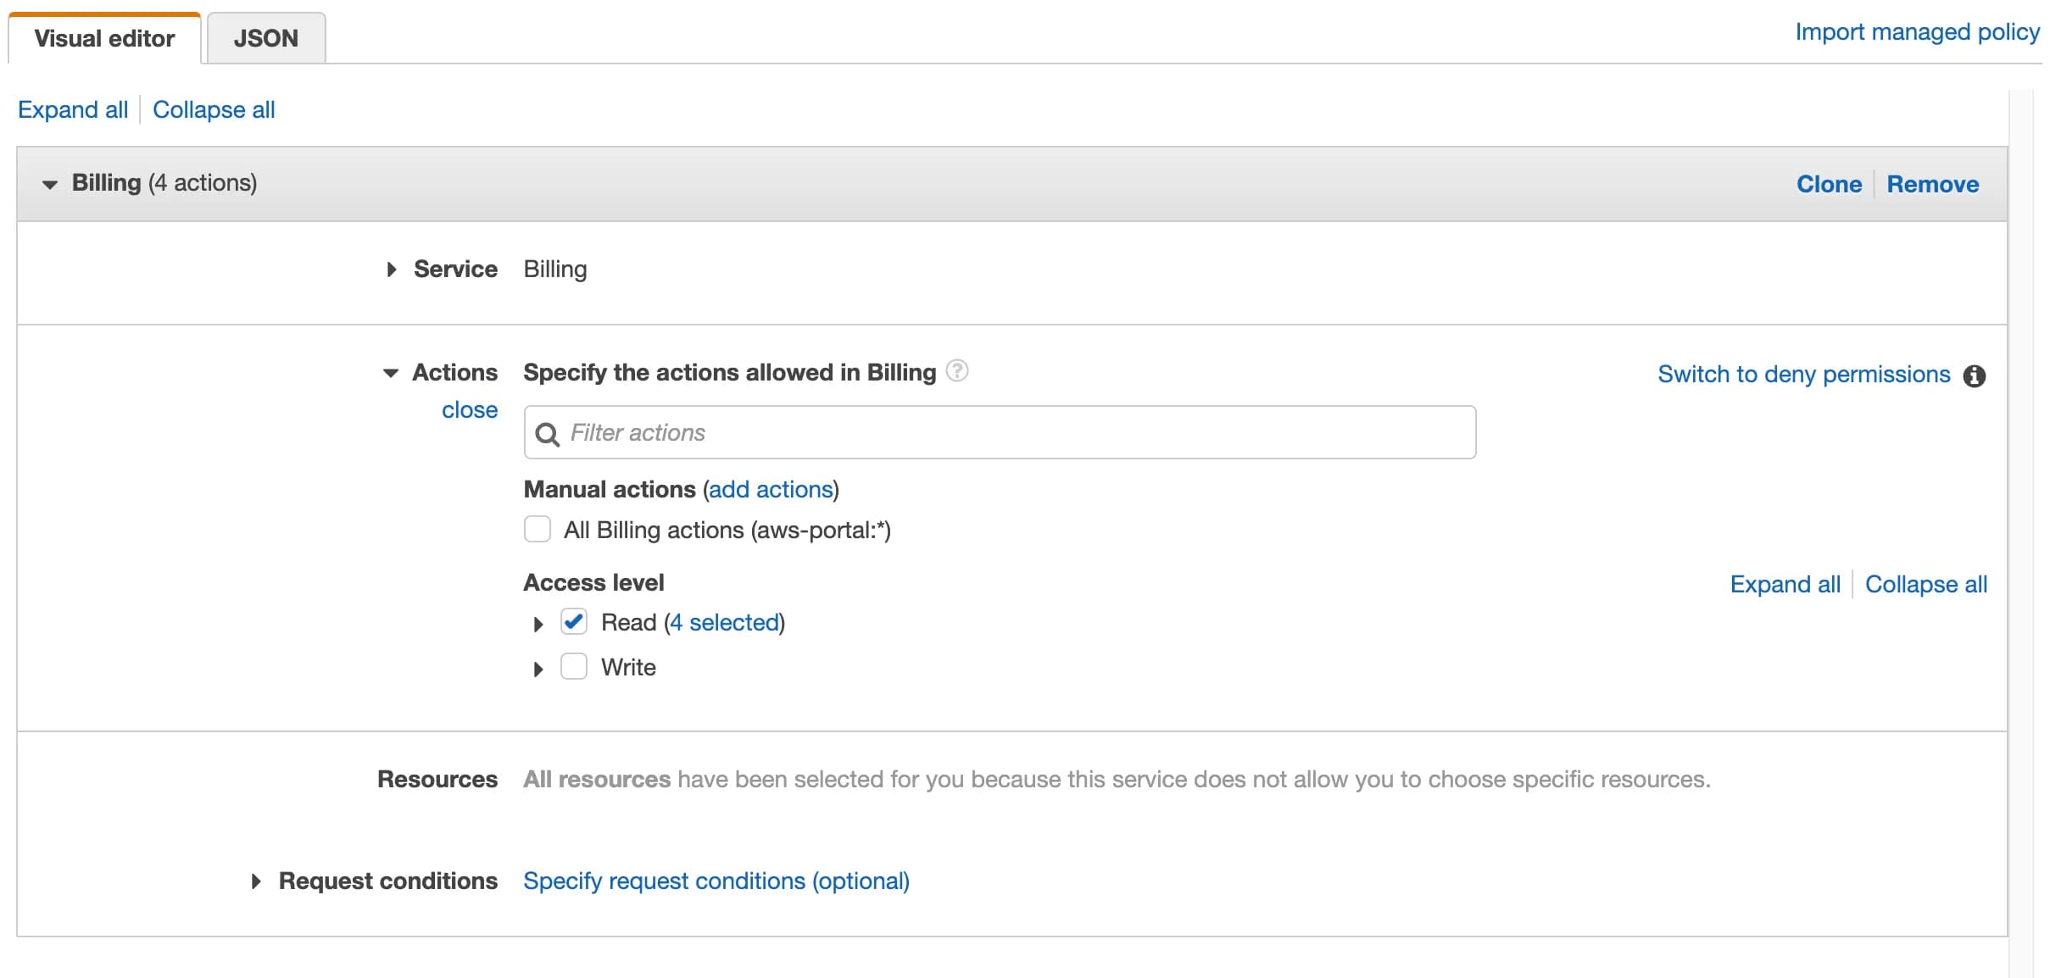The height and width of the screenshot is (978, 2050).
Task: Expand the Read access level list
Action: [538, 625]
